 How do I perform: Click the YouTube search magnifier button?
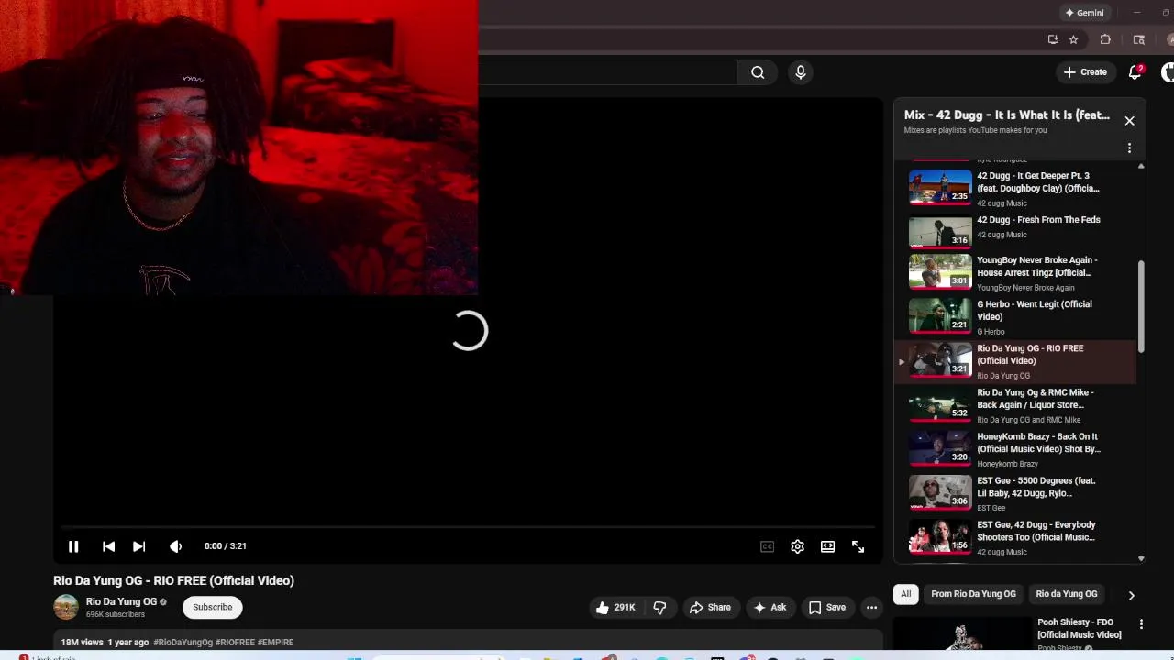point(758,72)
